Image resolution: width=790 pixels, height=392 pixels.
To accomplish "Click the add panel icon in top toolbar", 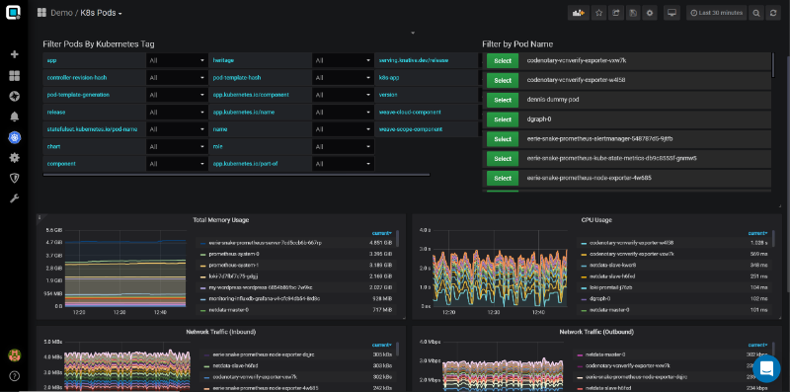I will (x=579, y=13).
